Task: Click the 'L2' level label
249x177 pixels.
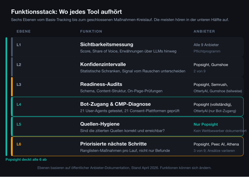Action: (19, 65)
